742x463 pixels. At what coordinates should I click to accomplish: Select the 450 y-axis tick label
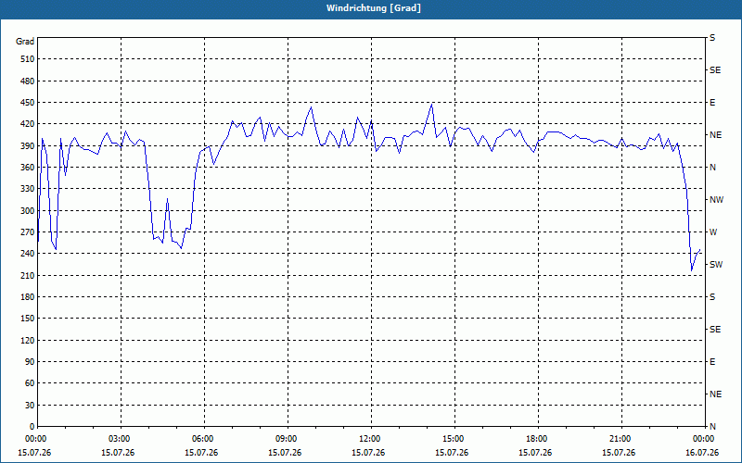28,103
